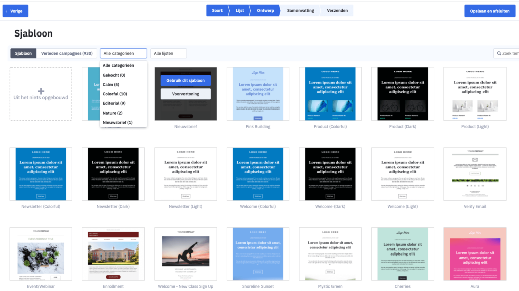
Task: Open the Alle categorieën dropdown
Action: coord(124,53)
